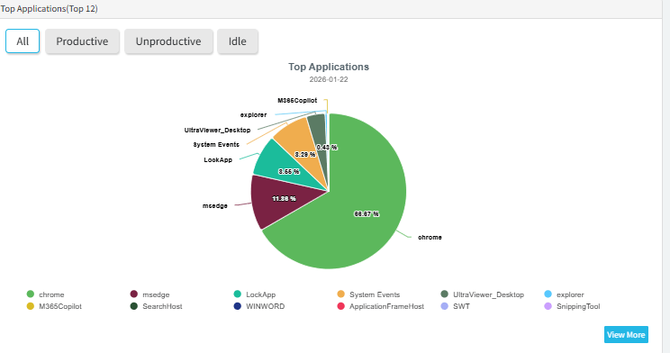
Task: Click the System Events legend label
Action: pos(375,294)
